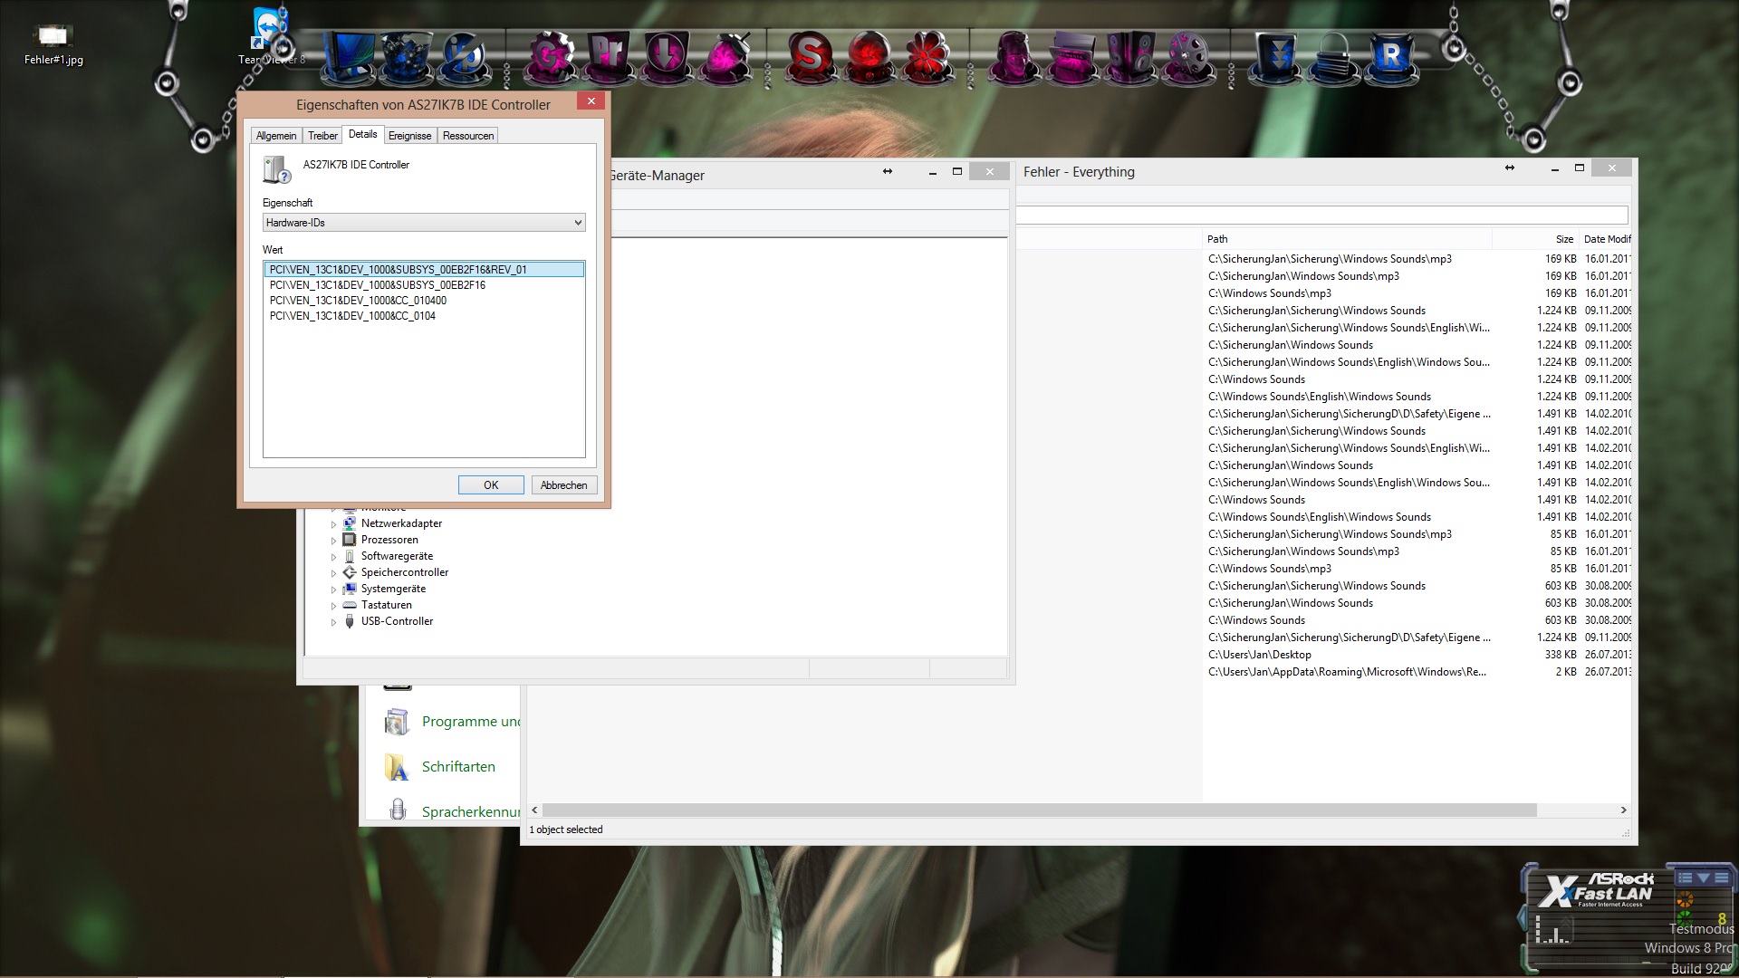Click the OK button

(490, 485)
